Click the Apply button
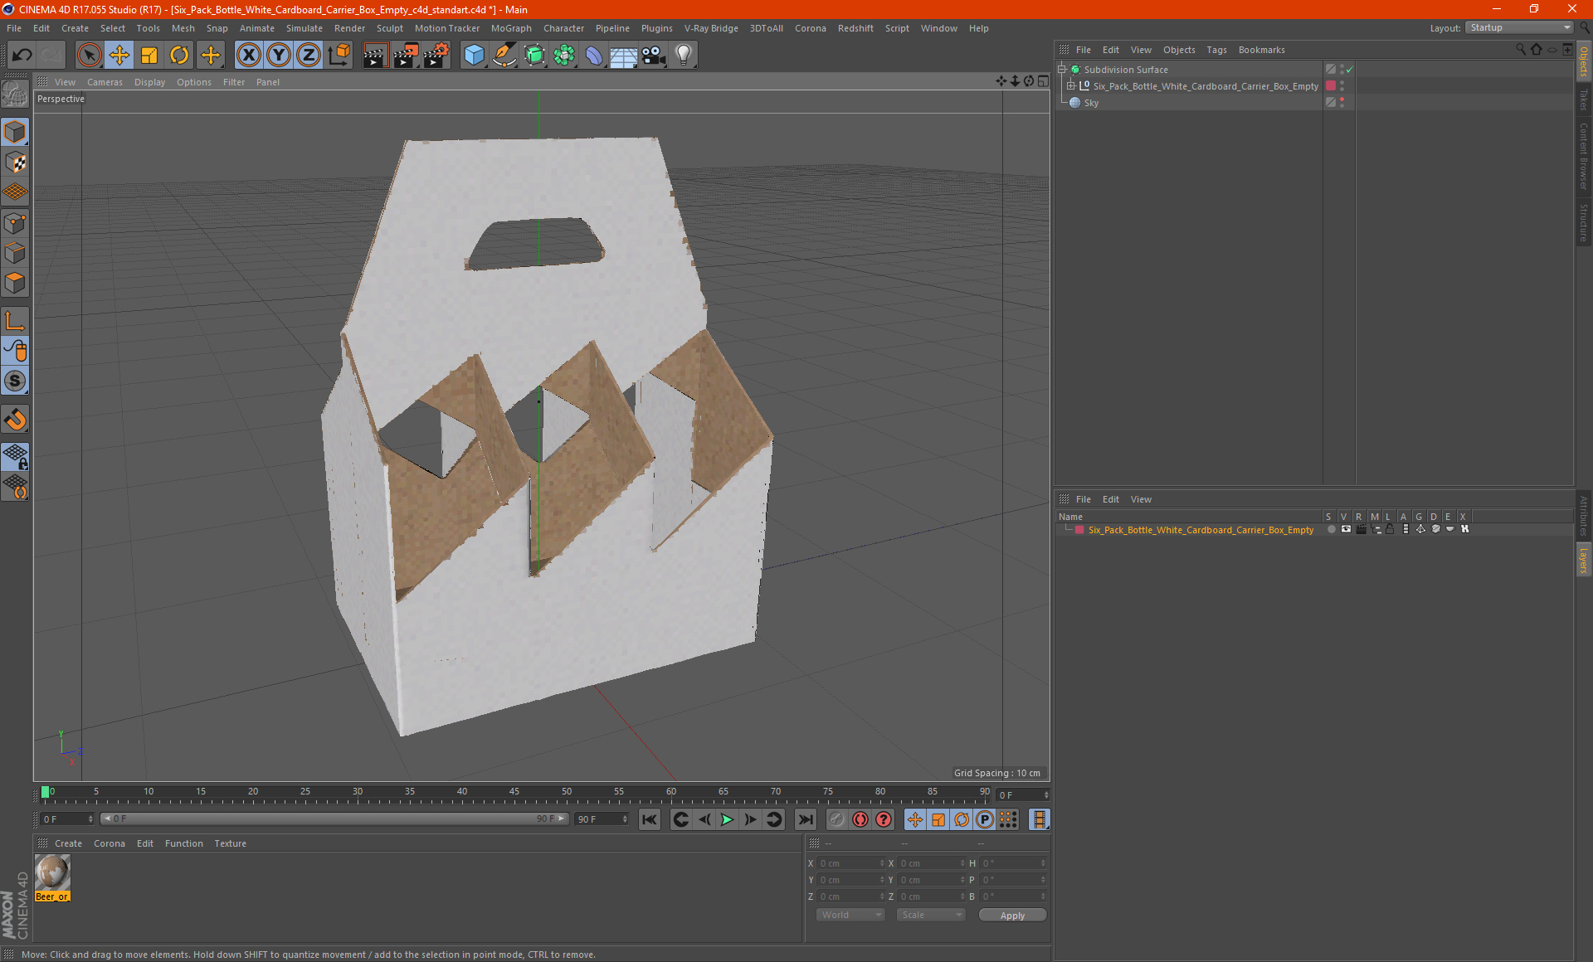 [1012, 916]
